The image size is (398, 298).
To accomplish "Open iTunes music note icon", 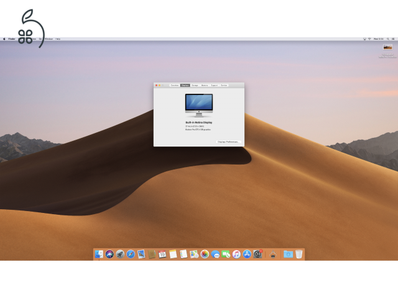I will click(x=236, y=254).
